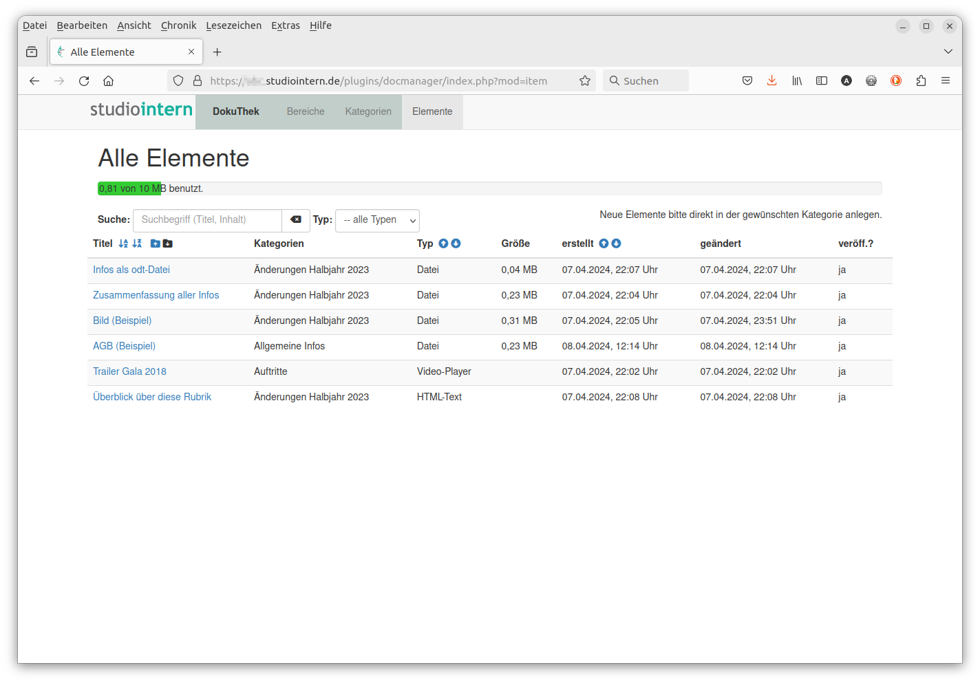Open 'Zusammenfassung aller Infos' element

click(156, 295)
